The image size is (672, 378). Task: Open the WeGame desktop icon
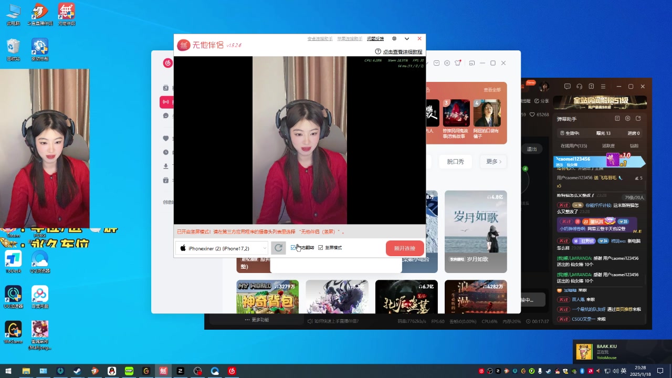click(x=13, y=332)
